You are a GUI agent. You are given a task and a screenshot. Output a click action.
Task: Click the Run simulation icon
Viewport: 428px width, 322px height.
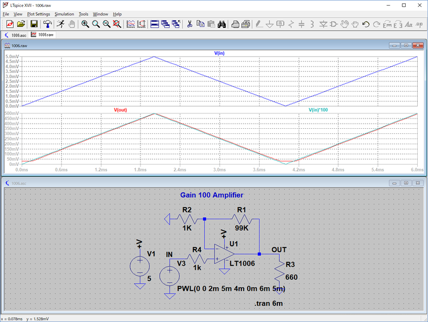tap(60, 24)
